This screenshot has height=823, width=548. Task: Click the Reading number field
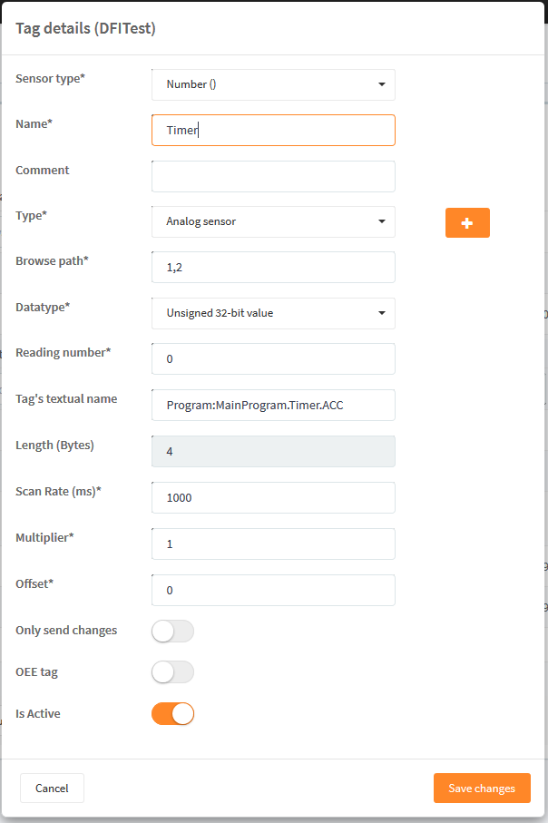[x=273, y=359]
